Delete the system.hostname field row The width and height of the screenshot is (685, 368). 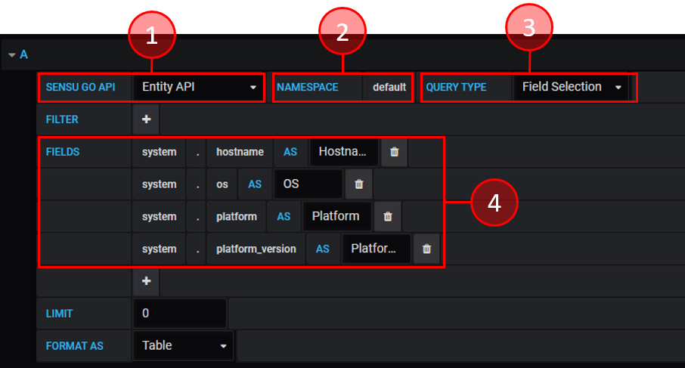[394, 152]
